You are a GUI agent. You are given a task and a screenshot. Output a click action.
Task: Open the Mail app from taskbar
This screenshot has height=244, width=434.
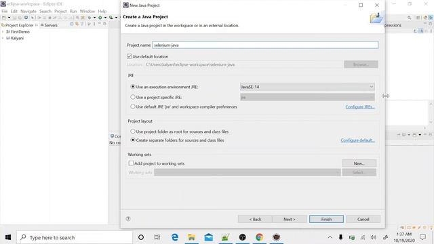tap(208, 237)
